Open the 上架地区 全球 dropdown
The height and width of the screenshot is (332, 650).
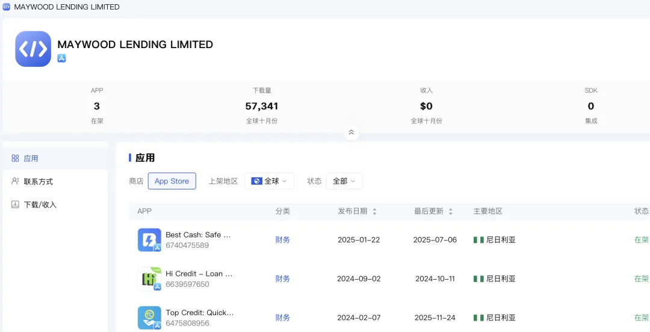click(x=269, y=181)
